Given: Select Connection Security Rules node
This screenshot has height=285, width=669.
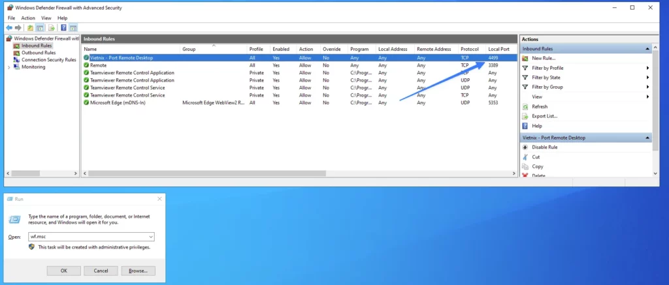Looking at the screenshot, I should 48,60.
